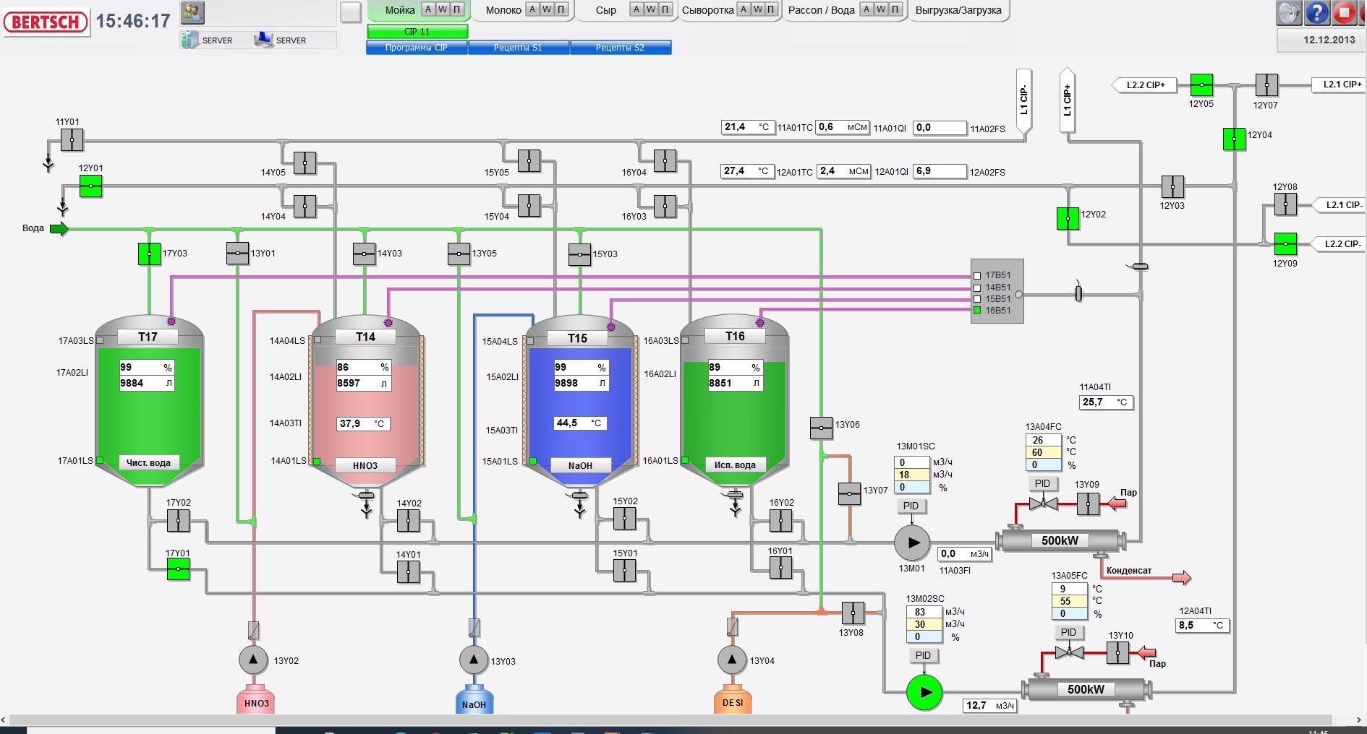This screenshot has width=1367, height=734.
Task: Toggle valve 17Y03 above tank T17
Action: tap(149, 254)
